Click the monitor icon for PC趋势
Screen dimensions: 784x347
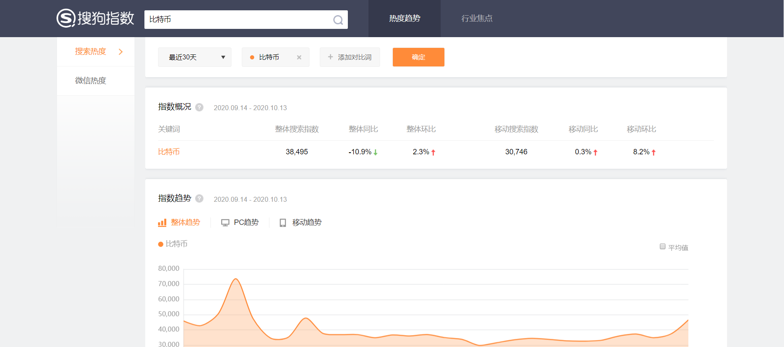click(x=225, y=223)
